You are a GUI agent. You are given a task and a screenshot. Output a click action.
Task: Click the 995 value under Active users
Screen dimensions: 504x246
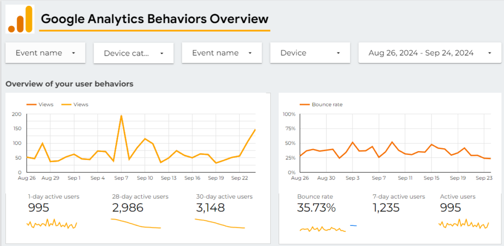[450, 208]
